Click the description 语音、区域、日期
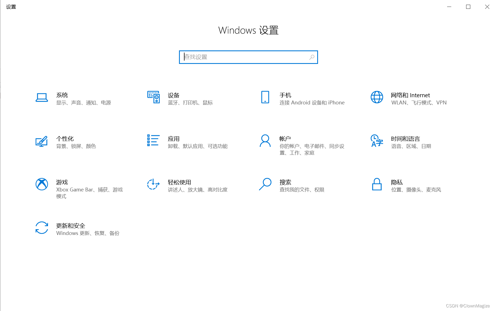 click(x=411, y=146)
